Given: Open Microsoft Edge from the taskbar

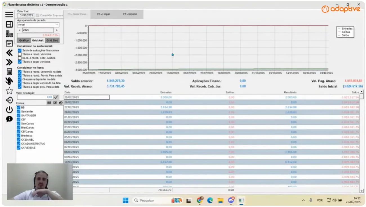Looking at the screenshot, I should tap(210, 200).
